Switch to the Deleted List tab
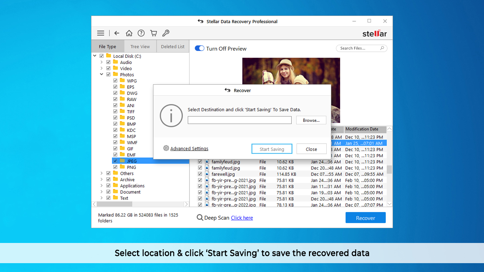 click(173, 46)
